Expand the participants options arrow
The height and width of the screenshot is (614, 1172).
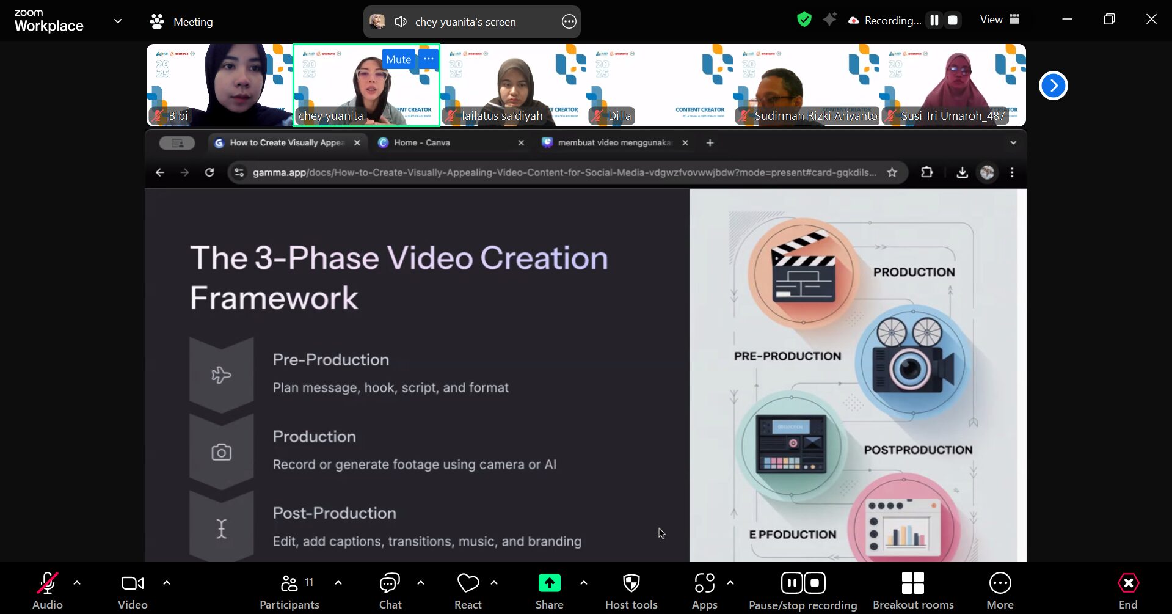pos(338,583)
